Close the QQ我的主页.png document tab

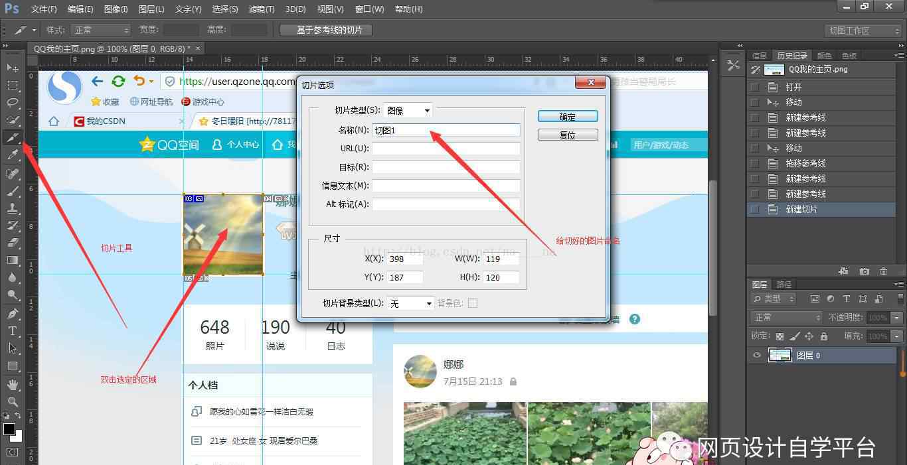198,48
